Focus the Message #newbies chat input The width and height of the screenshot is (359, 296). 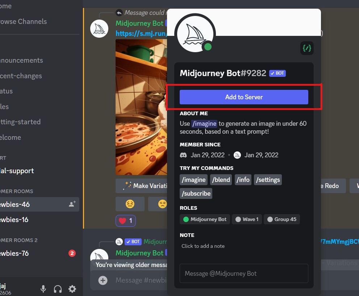[x=141, y=280]
